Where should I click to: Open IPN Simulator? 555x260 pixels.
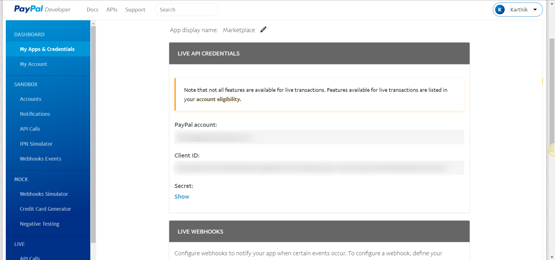click(x=36, y=144)
